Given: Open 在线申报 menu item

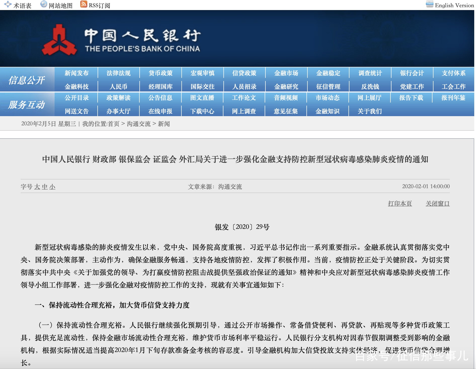Looking at the screenshot, I should pyautogui.click(x=160, y=111).
